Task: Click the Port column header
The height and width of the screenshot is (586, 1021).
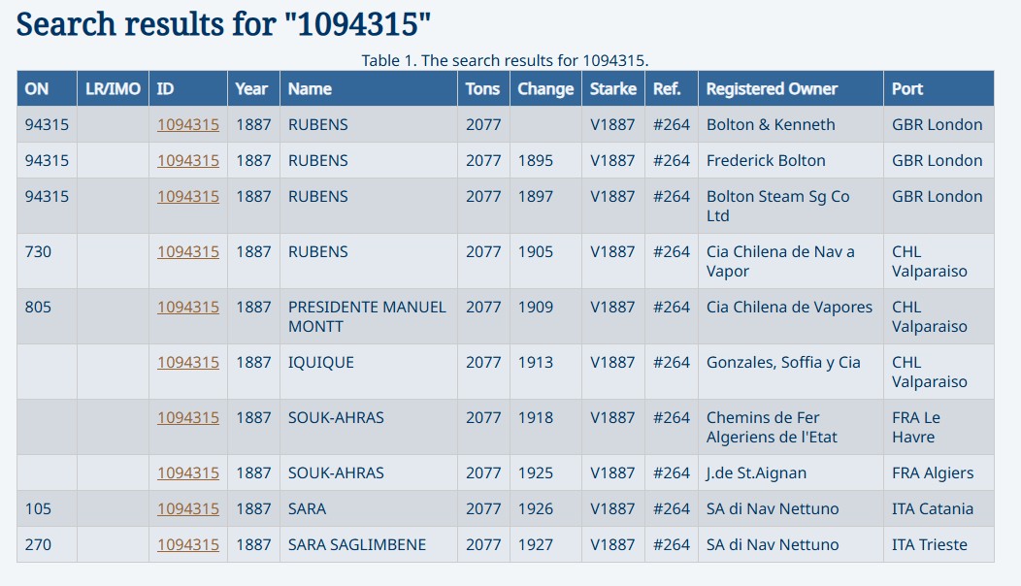Action: 907,88
